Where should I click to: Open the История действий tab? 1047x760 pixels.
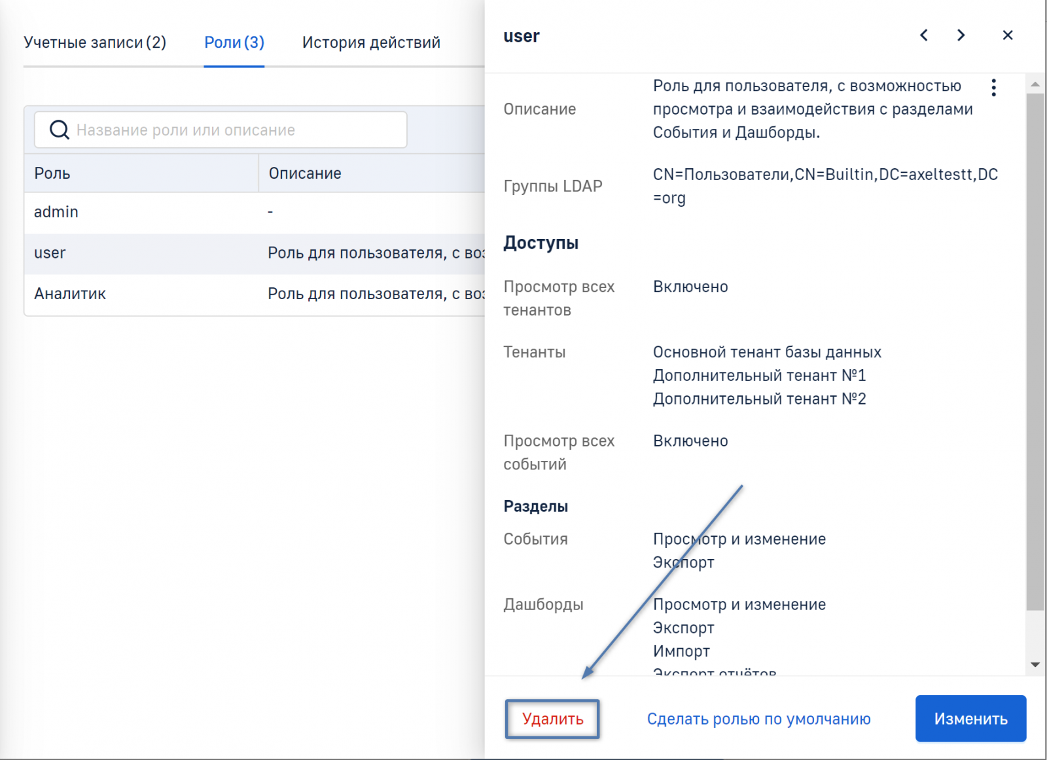(371, 43)
